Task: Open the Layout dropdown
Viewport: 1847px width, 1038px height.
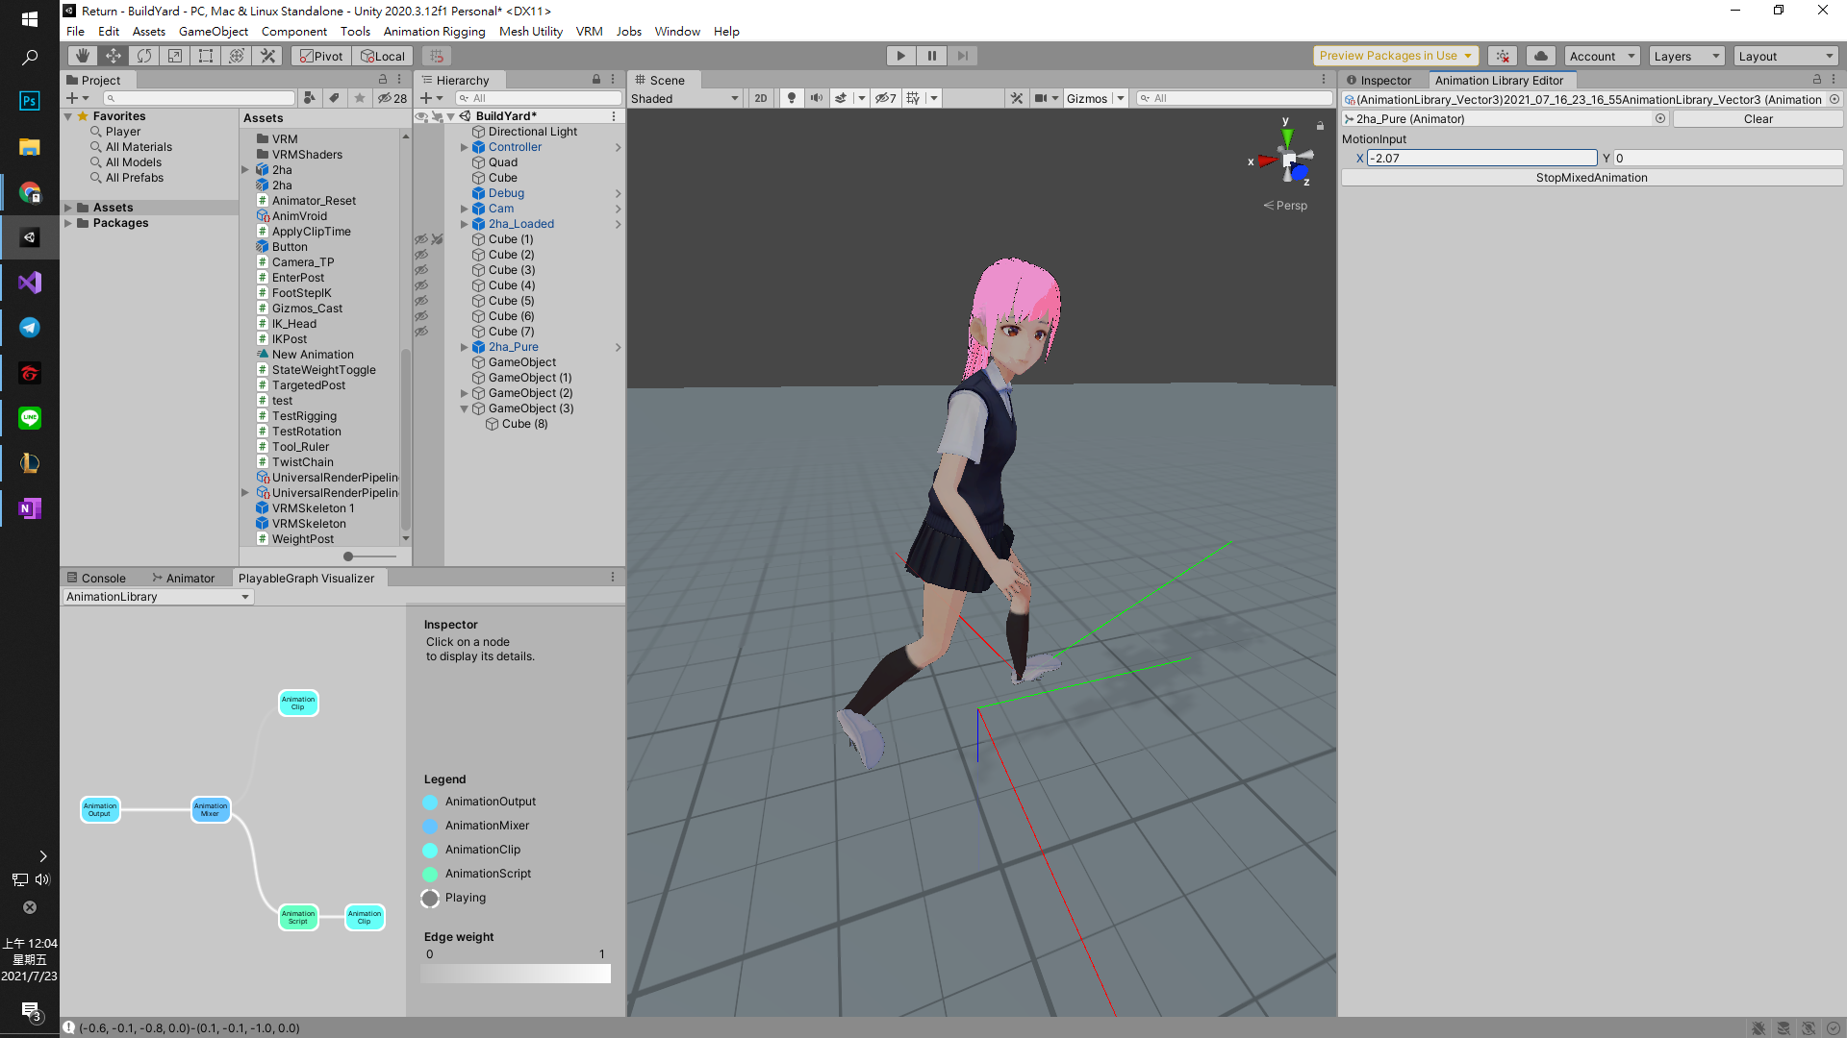Action: coord(1786,56)
